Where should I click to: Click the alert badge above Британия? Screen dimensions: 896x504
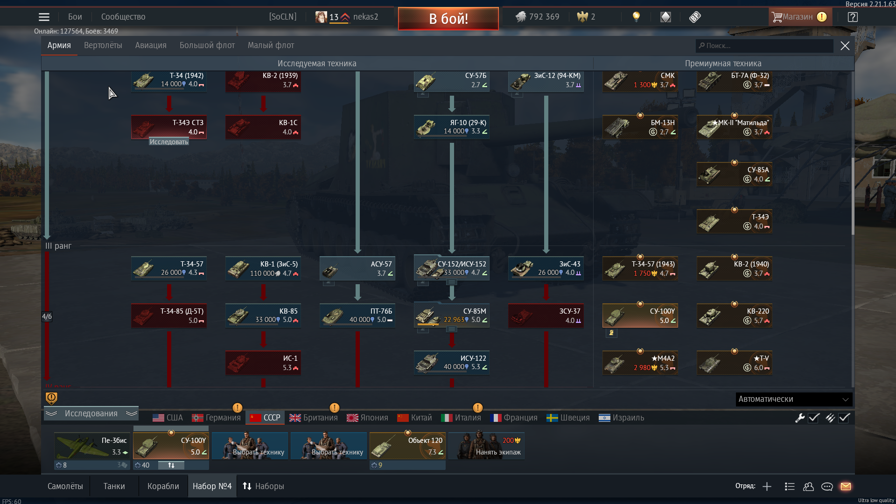pos(334,408)
